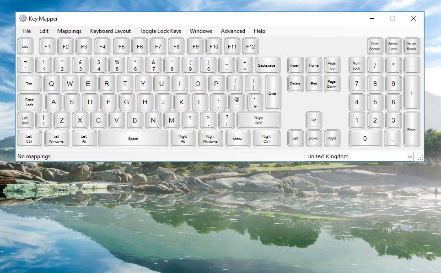The height and width of the screenshot is (273, 441).
Task: Open the Keyboard Layout menu
Action: point(110,31)
